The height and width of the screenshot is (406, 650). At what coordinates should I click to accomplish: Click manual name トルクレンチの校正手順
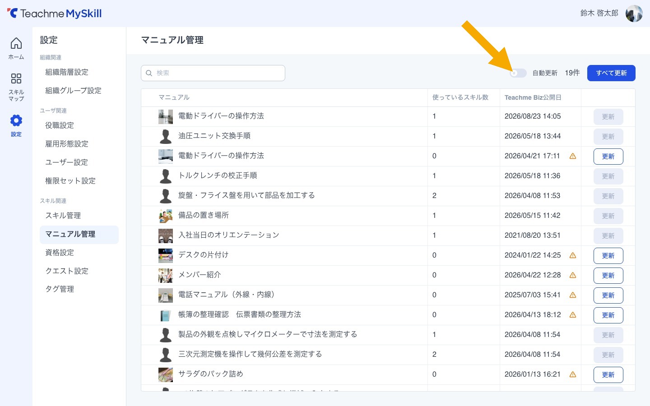point(218,175)
